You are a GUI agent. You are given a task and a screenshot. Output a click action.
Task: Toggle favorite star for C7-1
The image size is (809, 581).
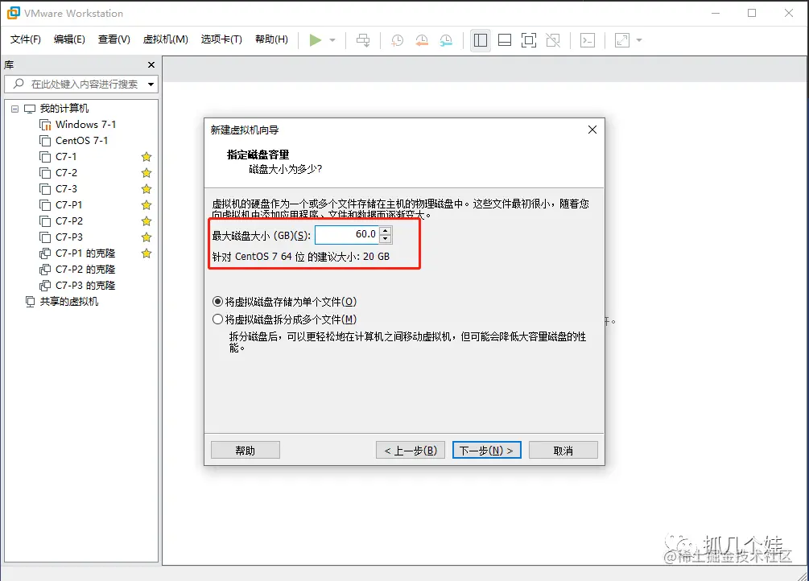click(x=147, y=156)
